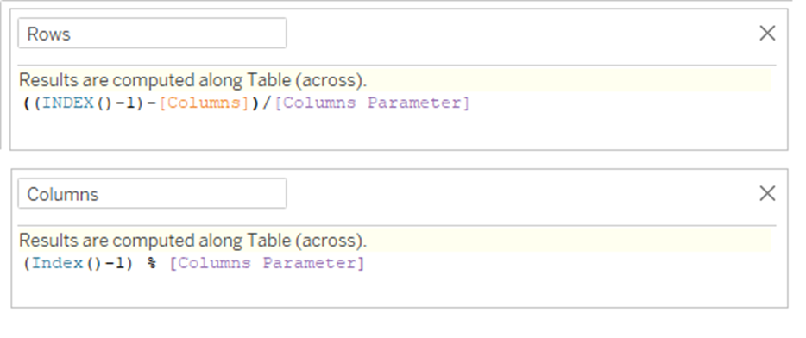Click the % modulo operator in Columns formula
806x338 pixels.
(152, 264)
